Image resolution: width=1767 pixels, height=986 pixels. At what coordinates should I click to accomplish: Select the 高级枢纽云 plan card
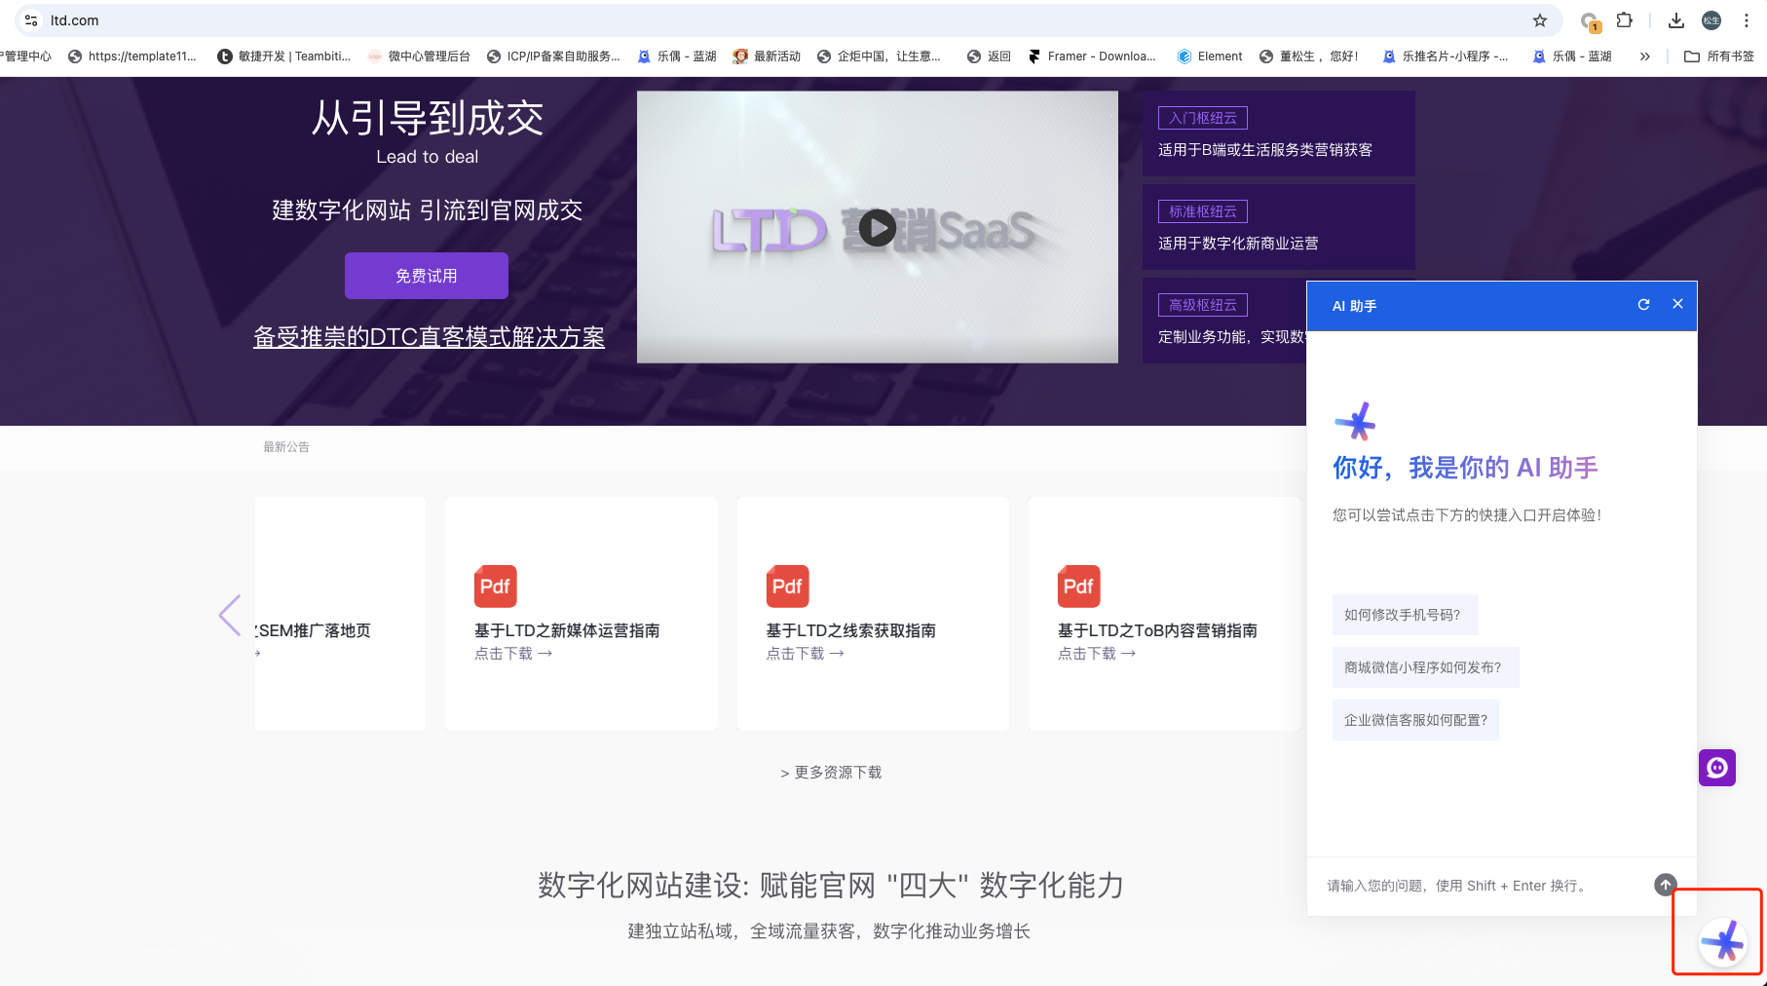coord(1224,321)
